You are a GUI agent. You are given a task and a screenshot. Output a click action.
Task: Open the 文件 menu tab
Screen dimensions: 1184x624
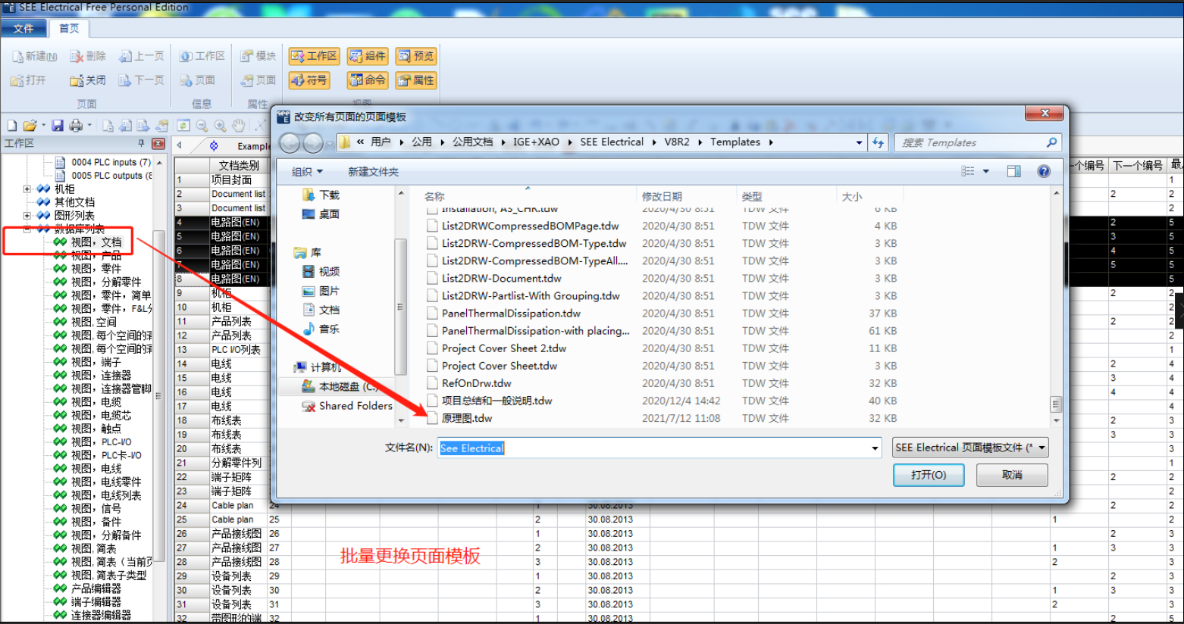tap(23, 29)
